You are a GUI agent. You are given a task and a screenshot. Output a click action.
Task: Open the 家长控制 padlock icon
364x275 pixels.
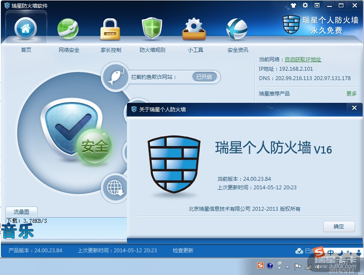(x=110, y=29)
